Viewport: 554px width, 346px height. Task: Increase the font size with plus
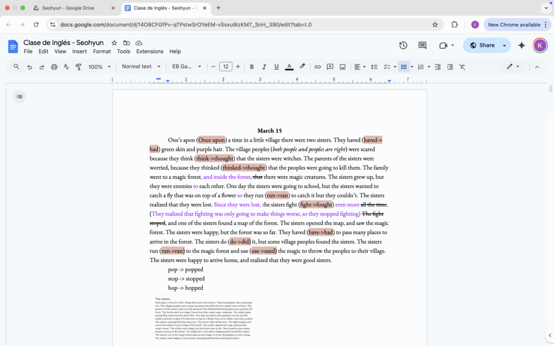[238, 66]
